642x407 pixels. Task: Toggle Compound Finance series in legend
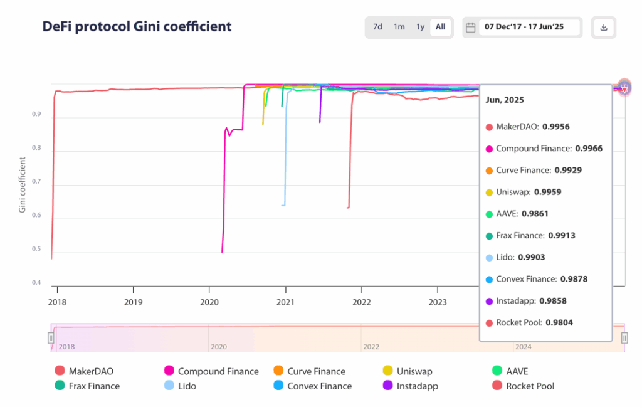(x=211, y=371)
